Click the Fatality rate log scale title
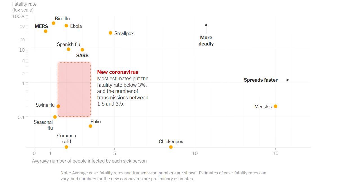The width and height of the screenshot is (338, 185). tap(24, 7)
